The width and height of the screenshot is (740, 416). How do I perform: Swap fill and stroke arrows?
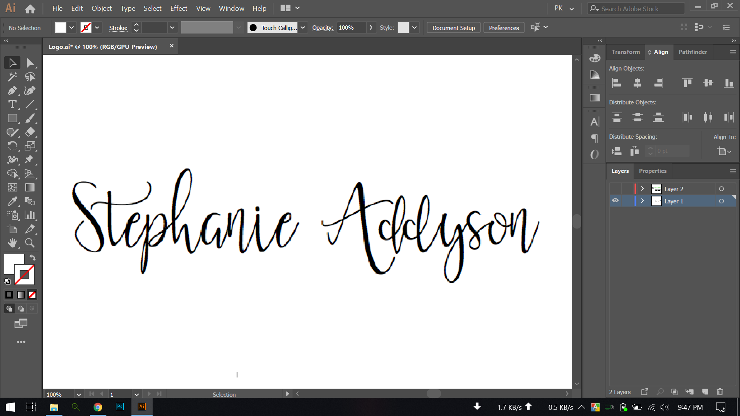pyautogui.click(x=33, y=258)
